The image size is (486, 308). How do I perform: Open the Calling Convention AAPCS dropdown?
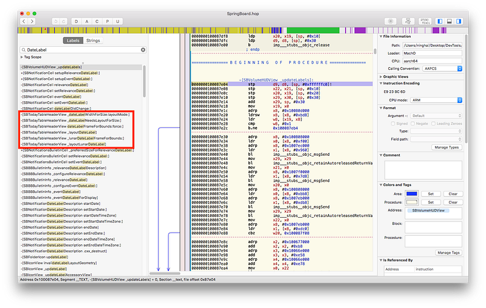coord(442,69)
